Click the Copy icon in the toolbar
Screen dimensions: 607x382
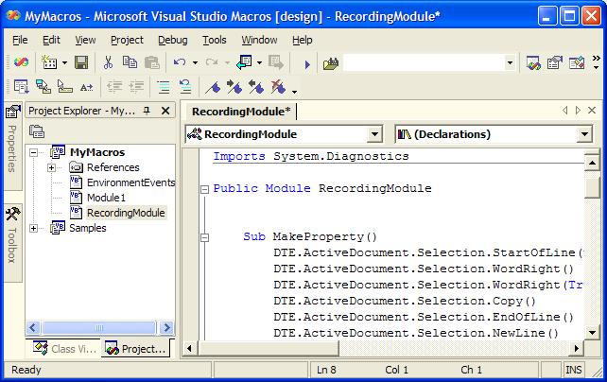click(130, 62)
